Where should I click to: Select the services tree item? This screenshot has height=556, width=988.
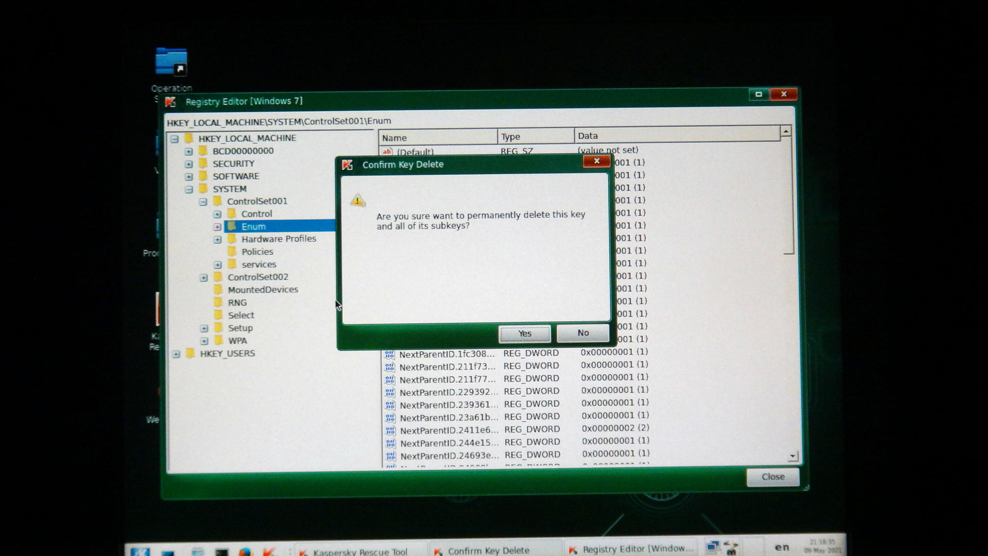pyautogui.click(x=259, y=265)
